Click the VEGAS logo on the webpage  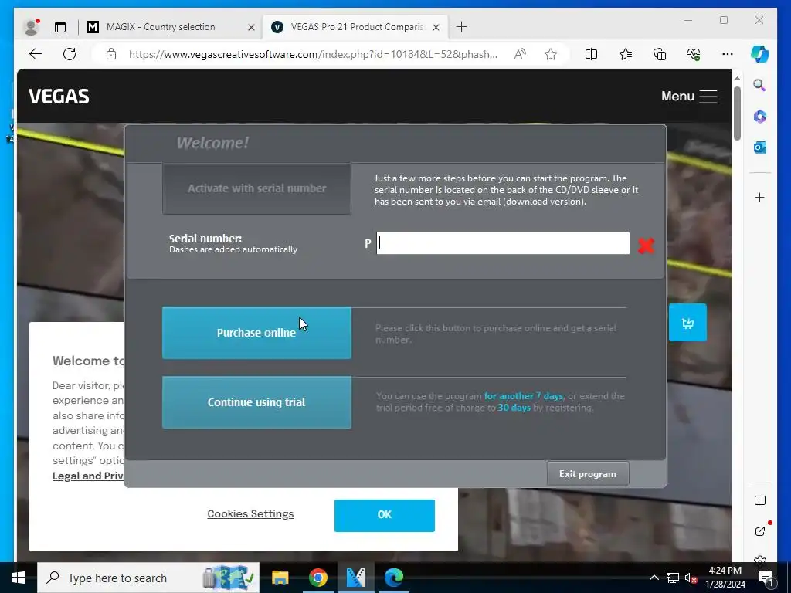tap(59, 97)
